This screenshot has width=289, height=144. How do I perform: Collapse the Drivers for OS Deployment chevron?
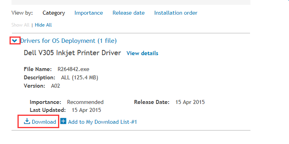click(14, 40)
